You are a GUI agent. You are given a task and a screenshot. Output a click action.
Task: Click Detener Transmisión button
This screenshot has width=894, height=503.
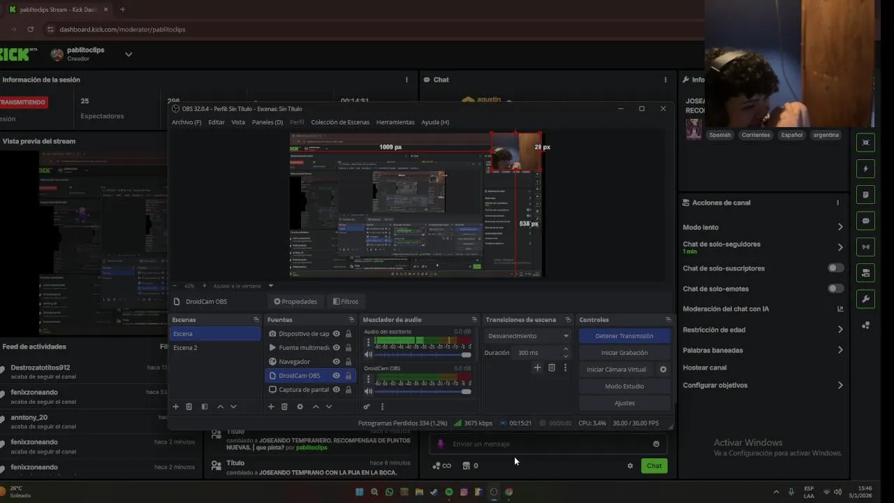coord(624,336)
